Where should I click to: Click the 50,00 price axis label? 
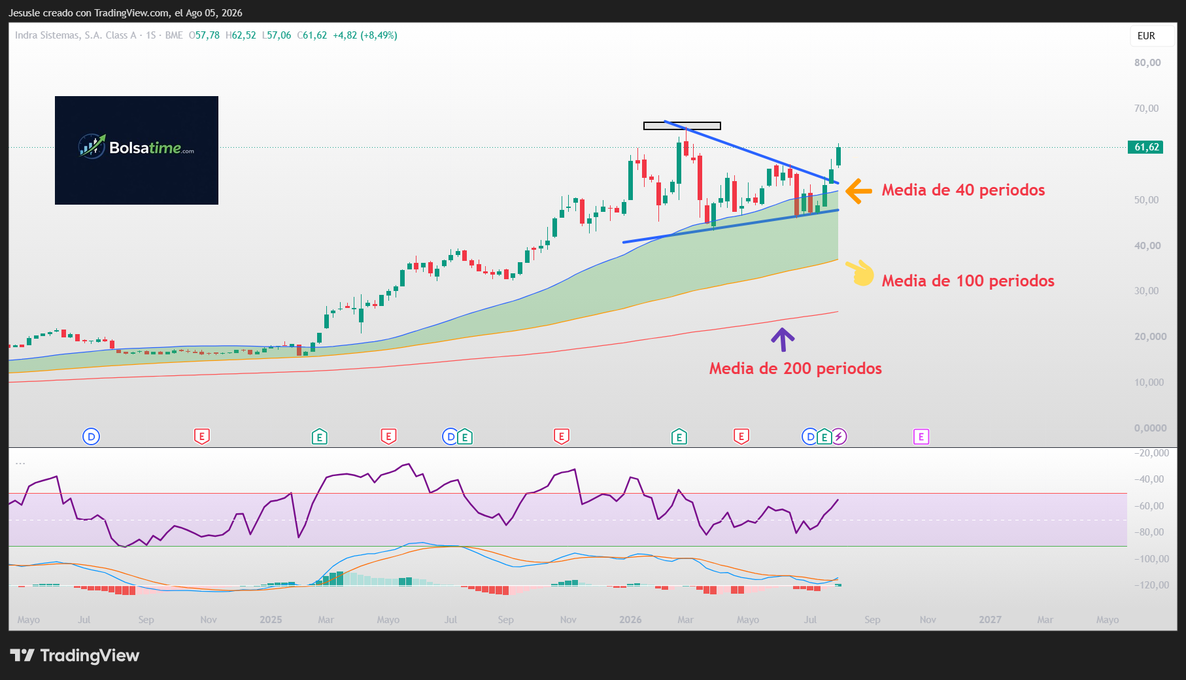pyautogui.click(x=1147, y=200)
